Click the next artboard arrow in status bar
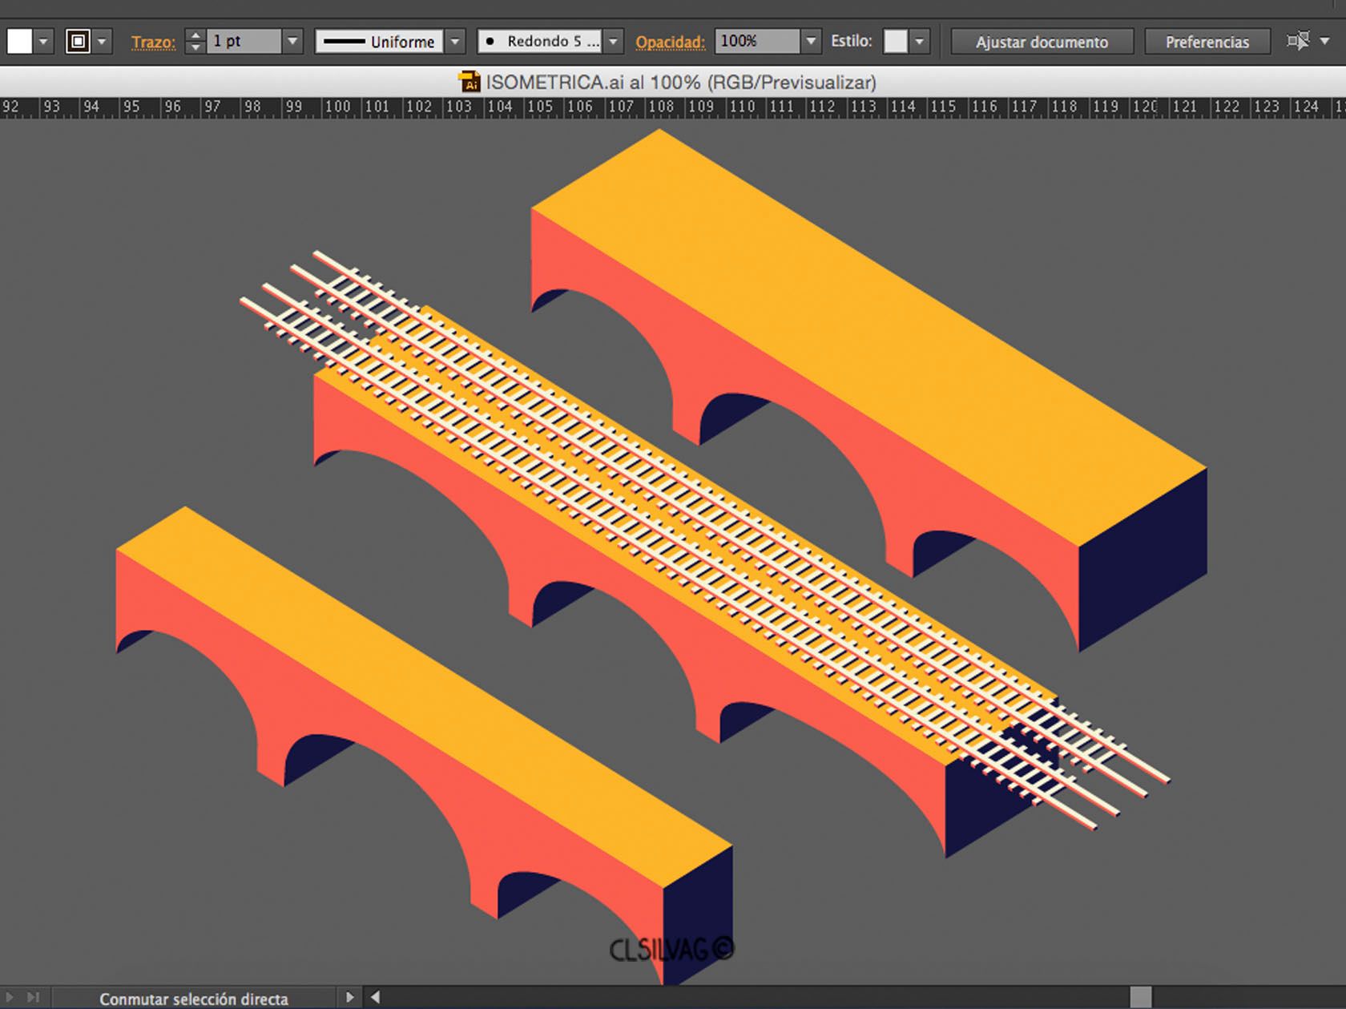The width and height of the screenshot is (1346, 1009). point(10,998)
